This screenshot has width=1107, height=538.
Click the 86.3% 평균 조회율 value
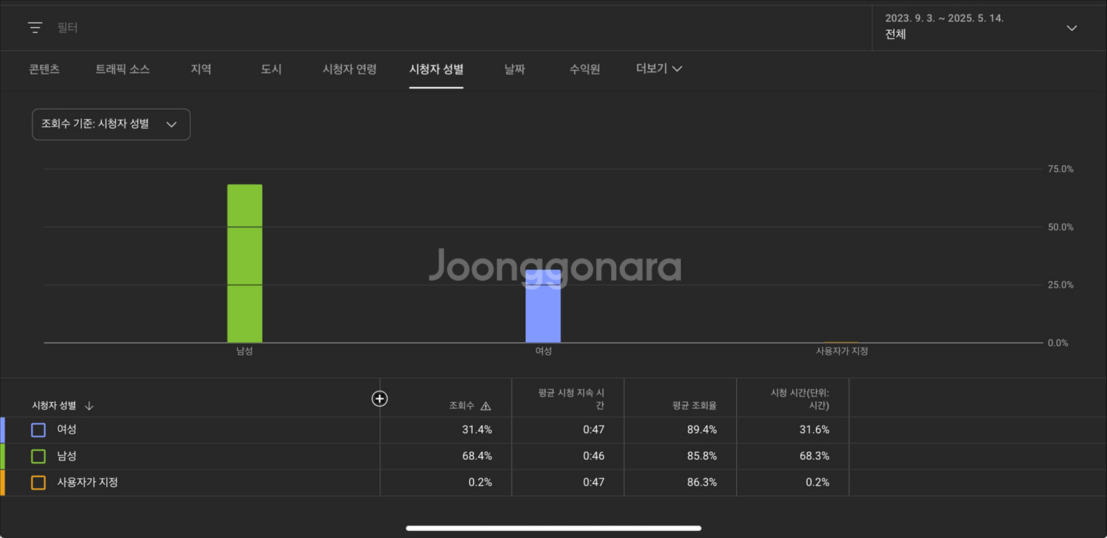coord(702,483)
